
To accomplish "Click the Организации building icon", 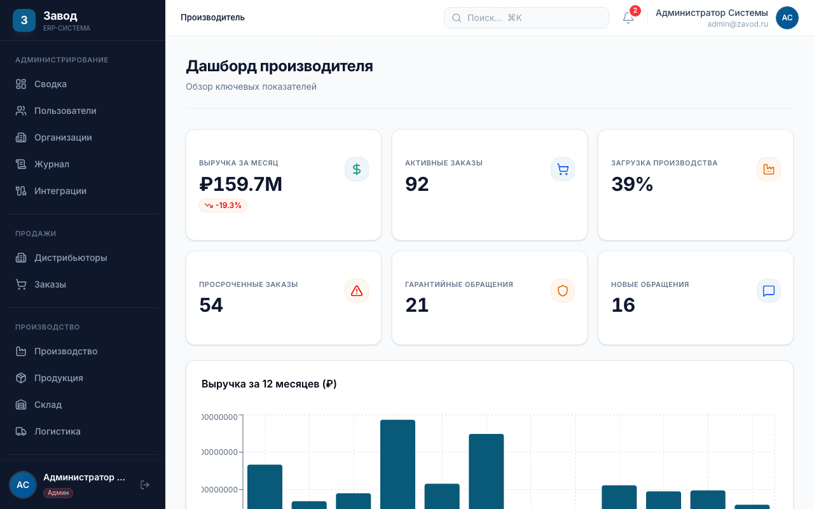I will tap(20, 137).
